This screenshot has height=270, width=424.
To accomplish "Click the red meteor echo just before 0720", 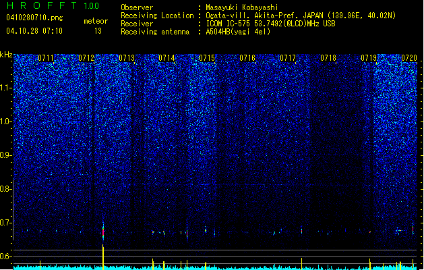I will [413, 230].
